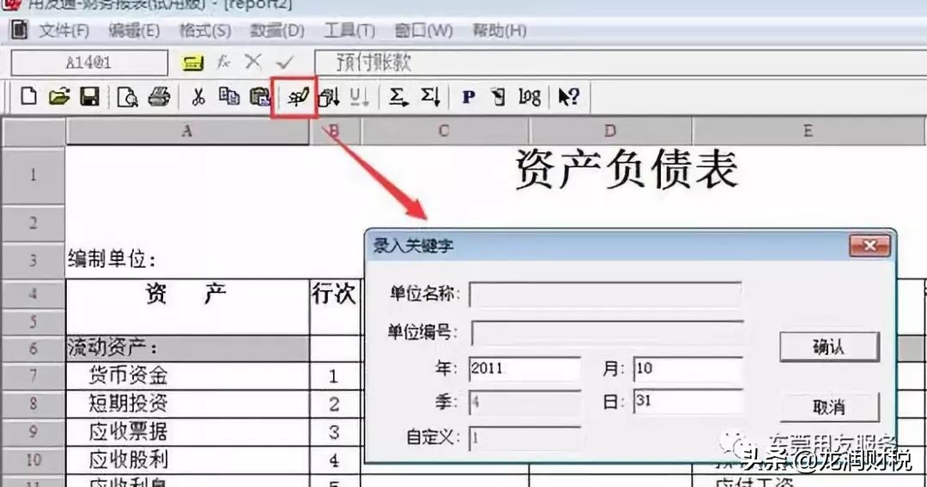
Task: Paste using the clipboard toolbar icon
Action: point(259,96)
